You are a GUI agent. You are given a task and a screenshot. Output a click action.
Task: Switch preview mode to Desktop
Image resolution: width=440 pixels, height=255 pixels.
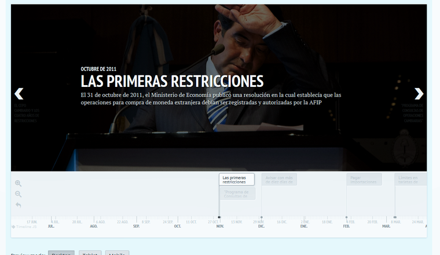(61, 253)
